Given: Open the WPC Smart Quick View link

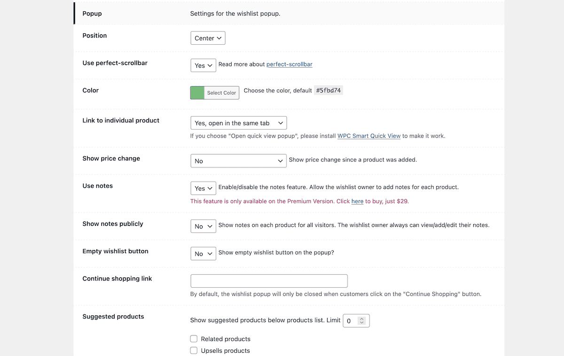Looking at the screenshot, I should (369, 136).
